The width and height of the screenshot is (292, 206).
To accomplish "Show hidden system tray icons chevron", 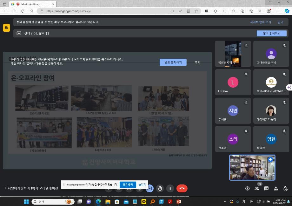I will [x=225, y=202].
